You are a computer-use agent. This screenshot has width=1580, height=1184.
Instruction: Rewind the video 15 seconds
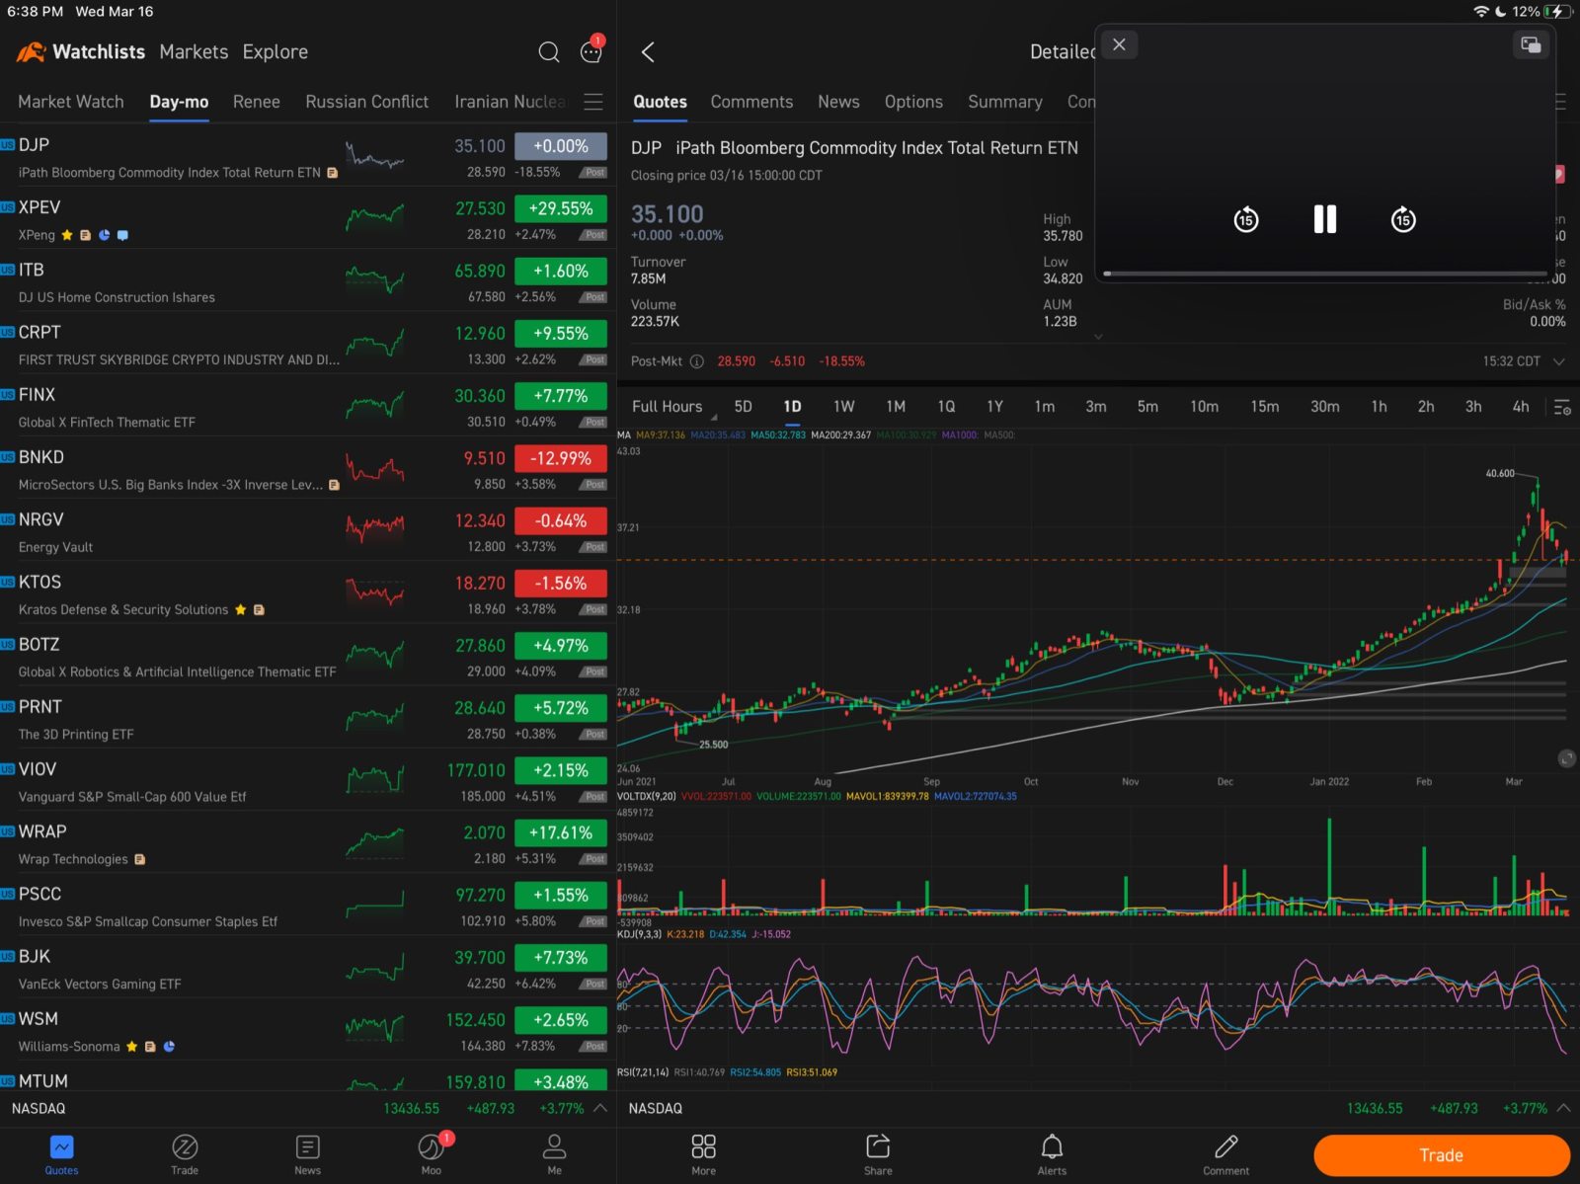click(1246, 219)
